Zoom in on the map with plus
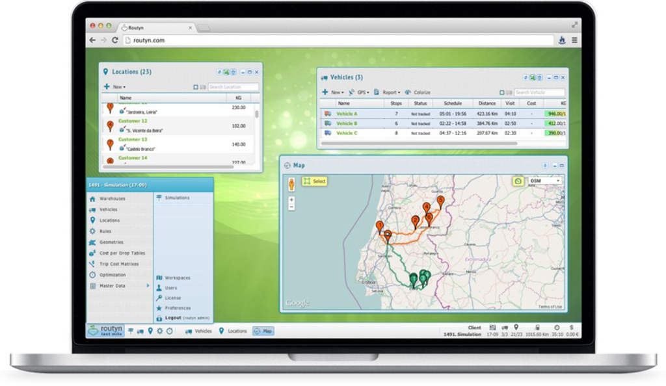The width and height of the screenshot is (666, 386). tap(291, 199)
